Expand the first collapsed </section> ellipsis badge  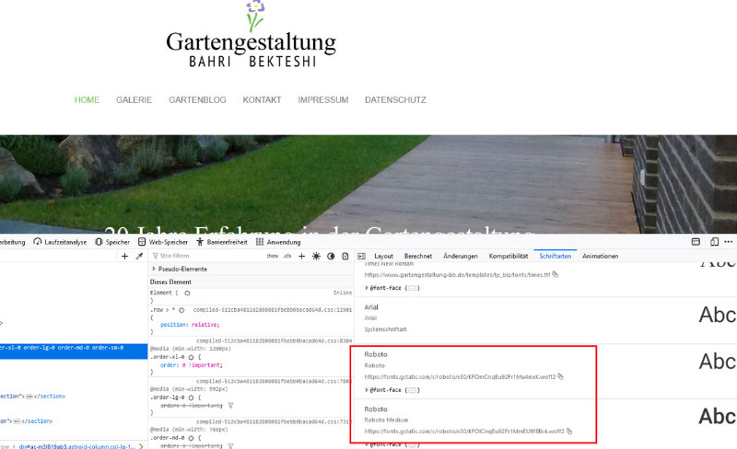[29, 397]
